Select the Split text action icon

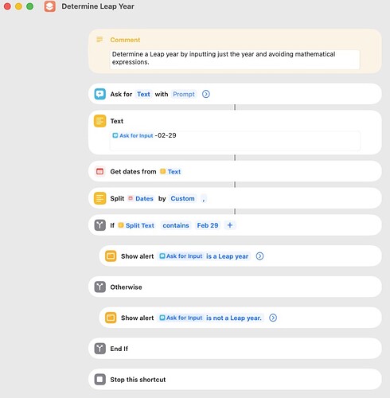100,198
